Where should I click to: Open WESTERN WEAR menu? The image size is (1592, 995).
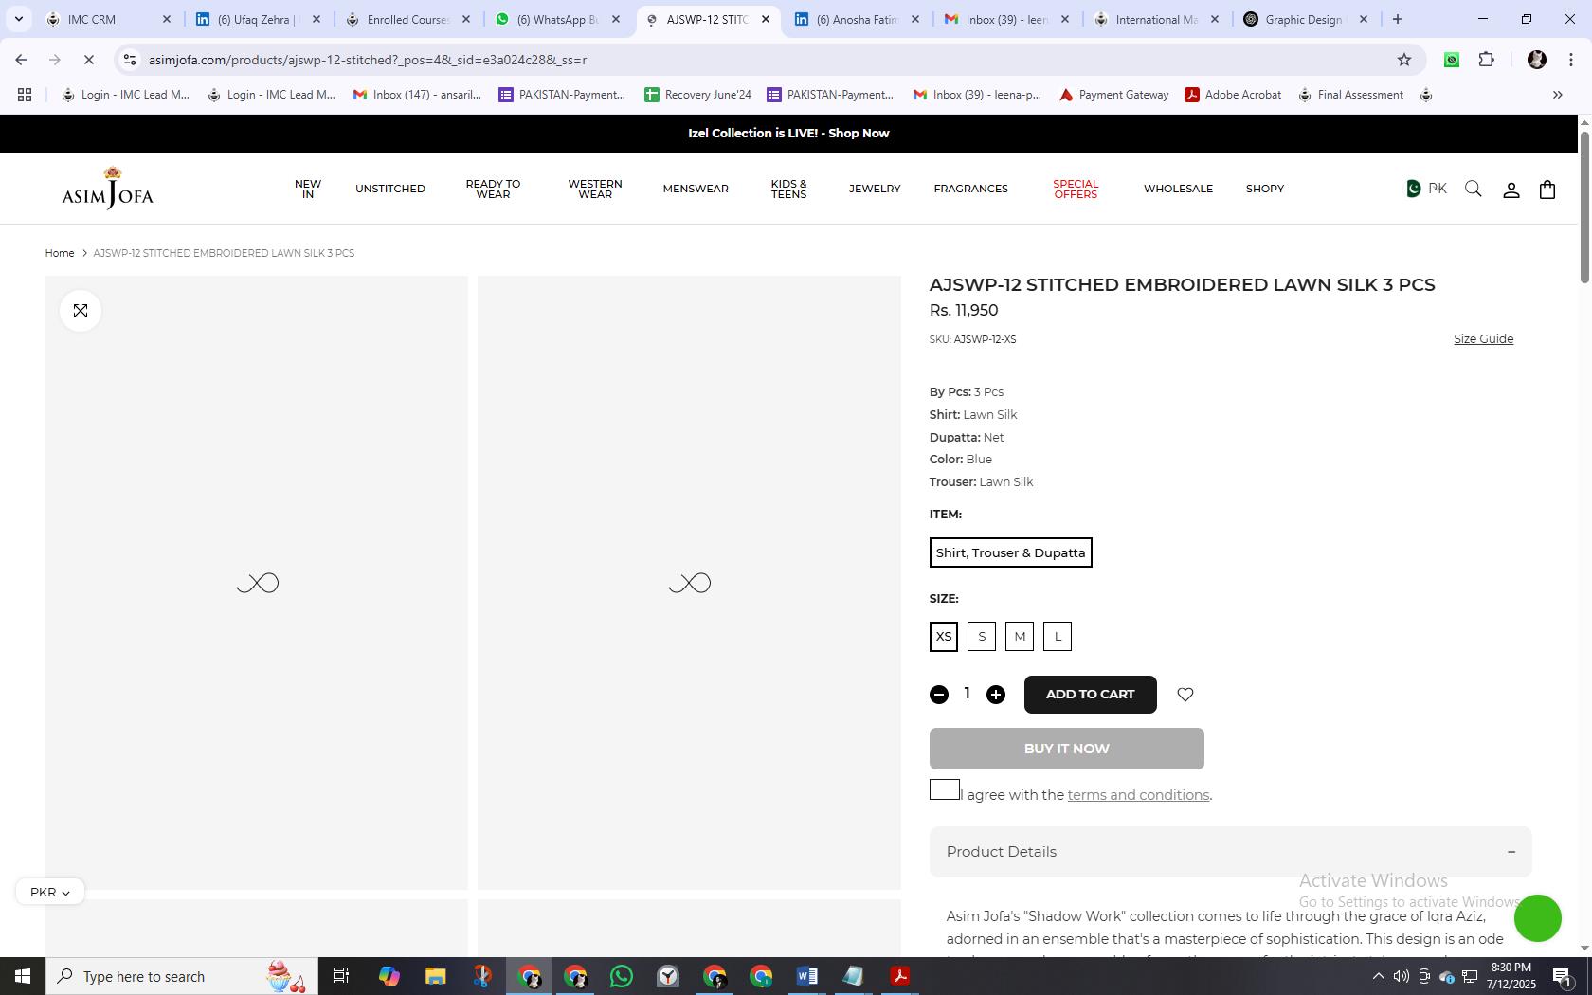click(x=595, y=189)
